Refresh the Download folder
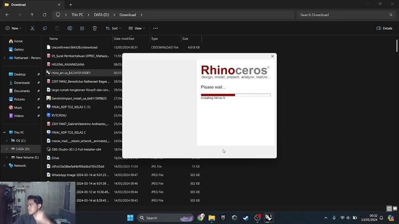Screen dimensions: 399x224 [x=44, y=15]
